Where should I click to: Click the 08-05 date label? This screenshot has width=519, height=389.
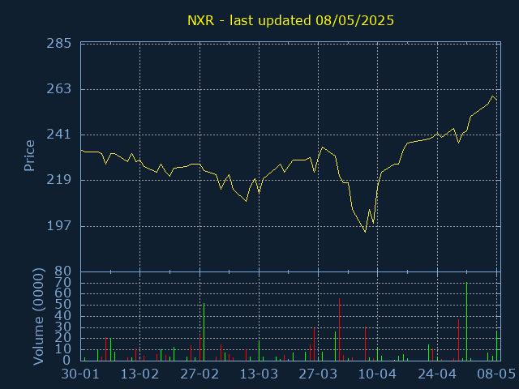(495, 374)
